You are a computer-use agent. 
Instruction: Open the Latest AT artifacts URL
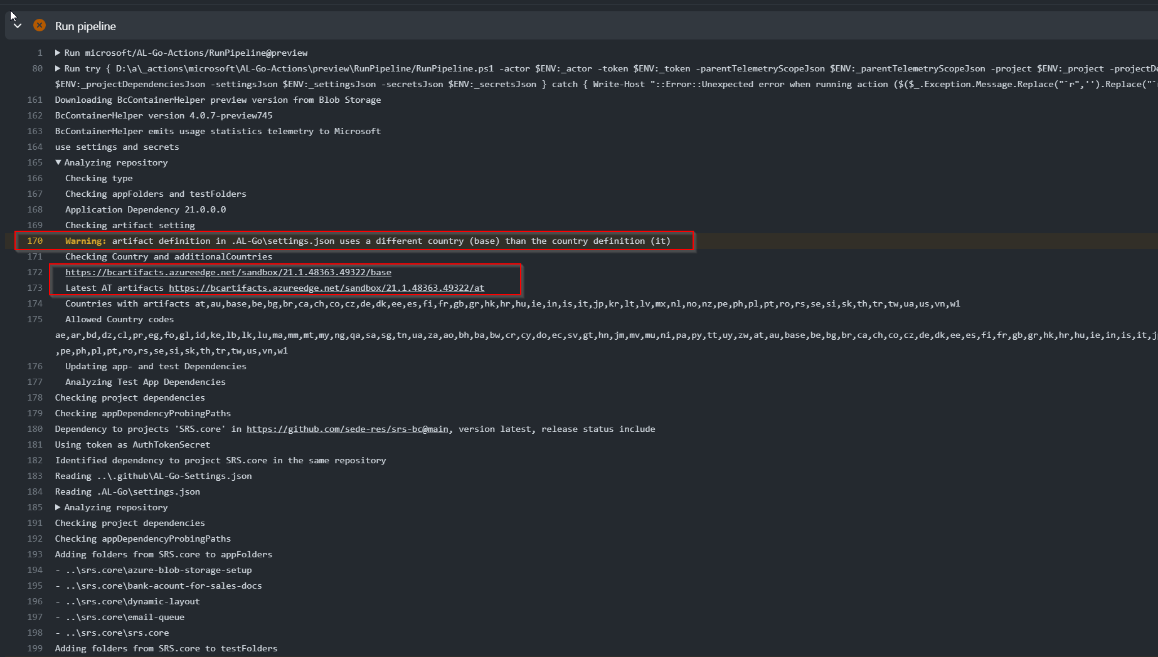(326, 288)
